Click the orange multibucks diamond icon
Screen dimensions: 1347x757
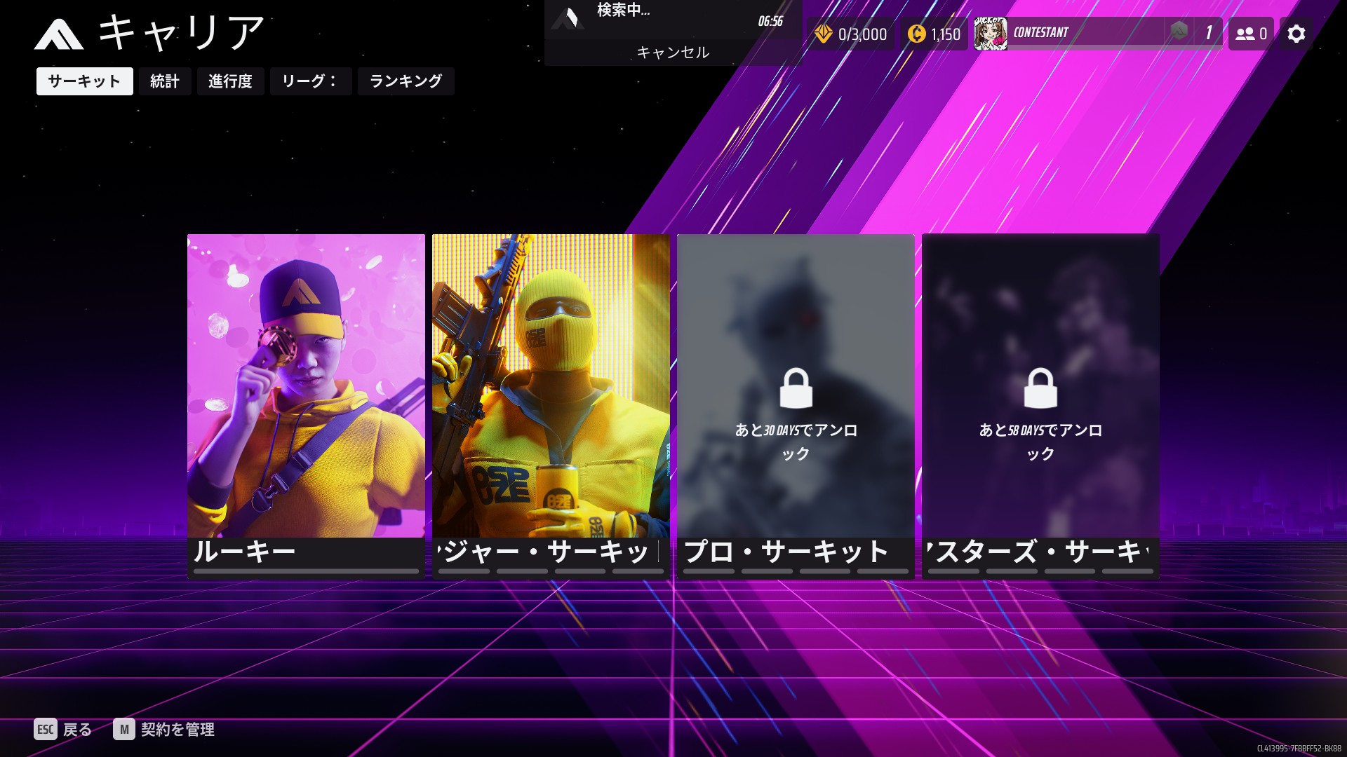click(824, 34)
